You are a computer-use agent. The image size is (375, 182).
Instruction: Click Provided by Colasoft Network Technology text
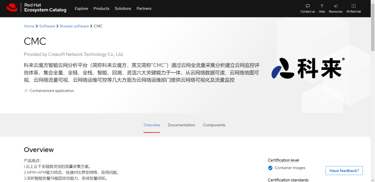(74, 54)
